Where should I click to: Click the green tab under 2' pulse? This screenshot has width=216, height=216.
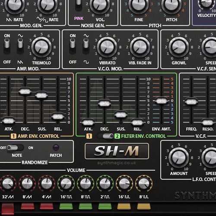105,206
